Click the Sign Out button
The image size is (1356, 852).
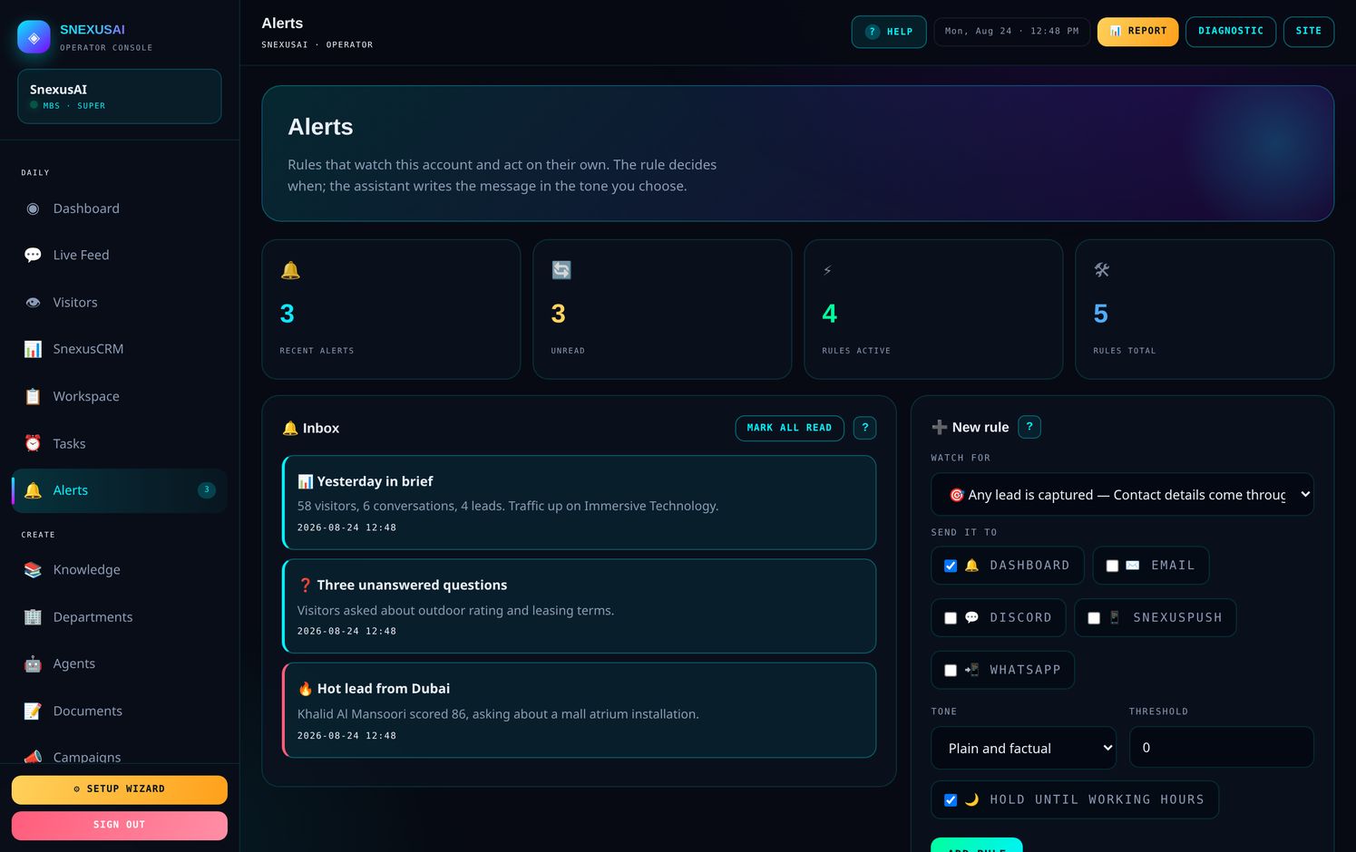point(119,826)
